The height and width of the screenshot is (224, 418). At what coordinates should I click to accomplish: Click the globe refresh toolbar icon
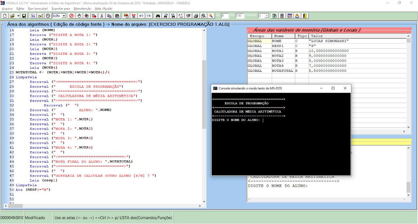click(274, 16)
